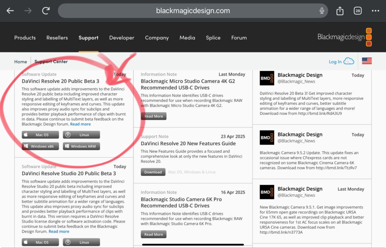Reload the page with the refresh icon
The image size is (386, 248).
[x=46, y=11]
